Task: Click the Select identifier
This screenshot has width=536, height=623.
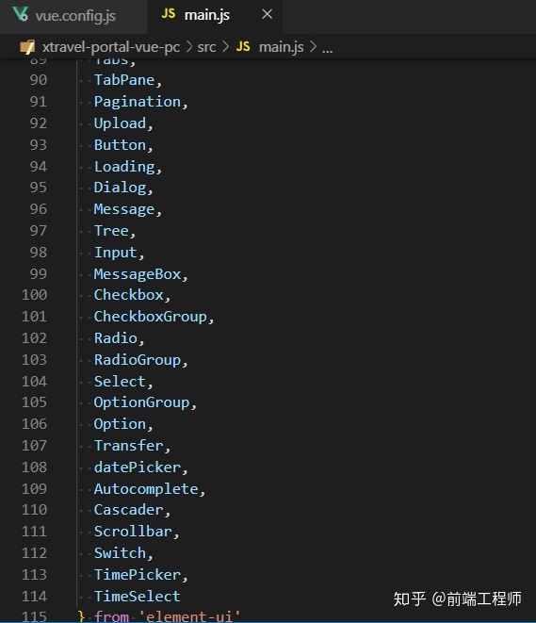Action: (x=120, y=382)
